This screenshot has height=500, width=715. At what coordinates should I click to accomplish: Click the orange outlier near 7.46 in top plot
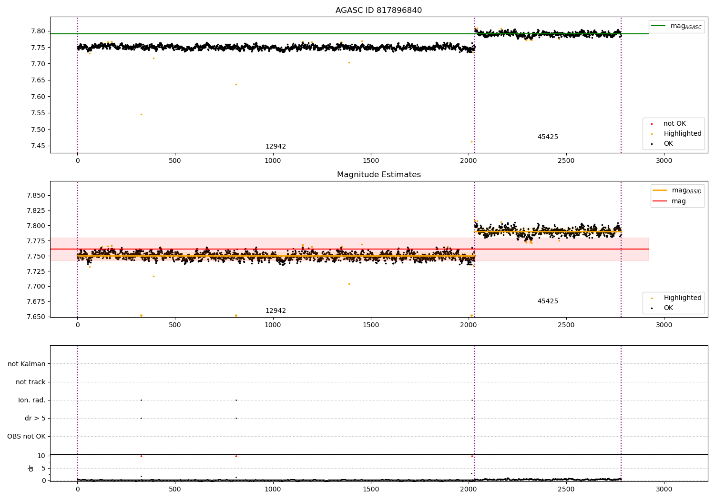(x=471, y=141)
